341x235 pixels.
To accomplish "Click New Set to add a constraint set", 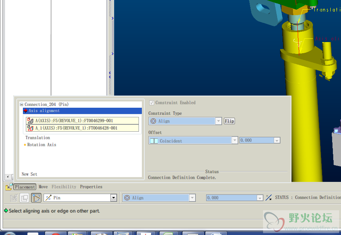I will coord(29,174).
